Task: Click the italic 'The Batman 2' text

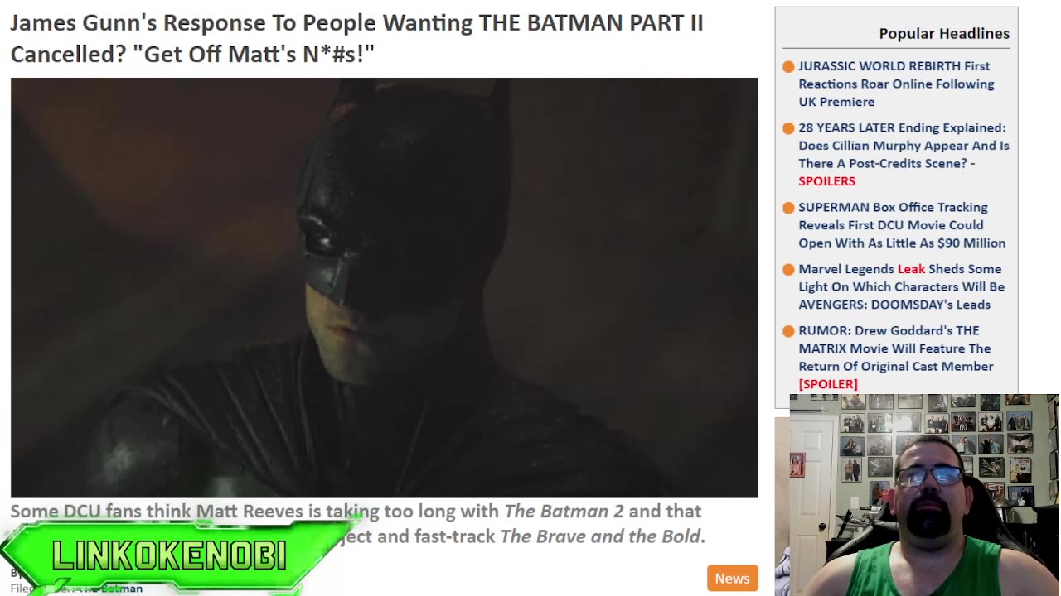Action: point(564,511)
